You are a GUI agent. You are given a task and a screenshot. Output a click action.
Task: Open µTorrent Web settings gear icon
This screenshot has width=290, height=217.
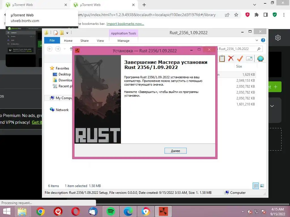tap(278, 38)
